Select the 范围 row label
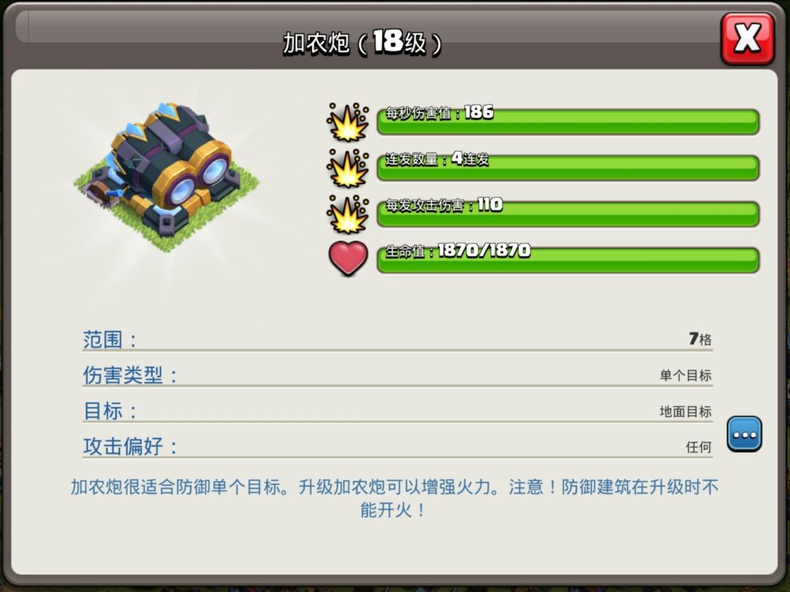Screen dimensions: 790x592 pyautogui.click(x=109, y=340)
